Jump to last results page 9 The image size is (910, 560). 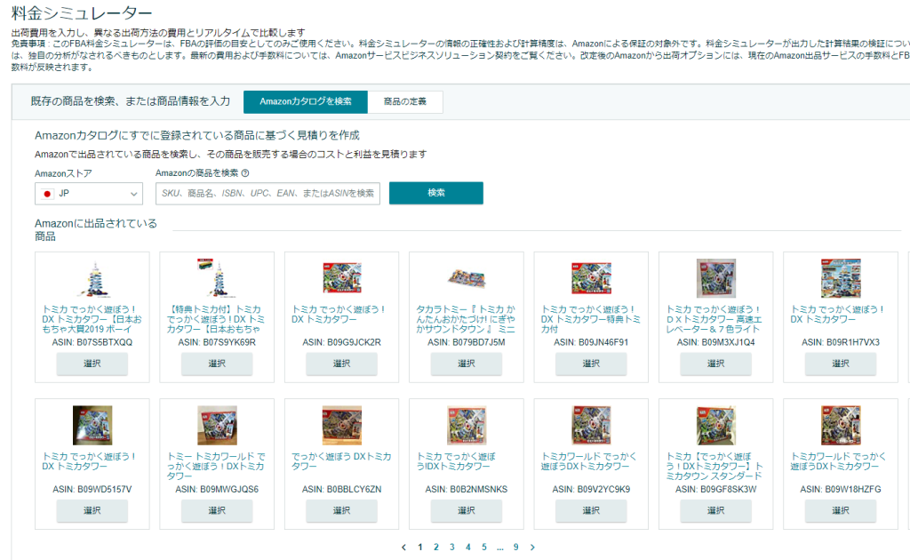(x=516, y=548)
